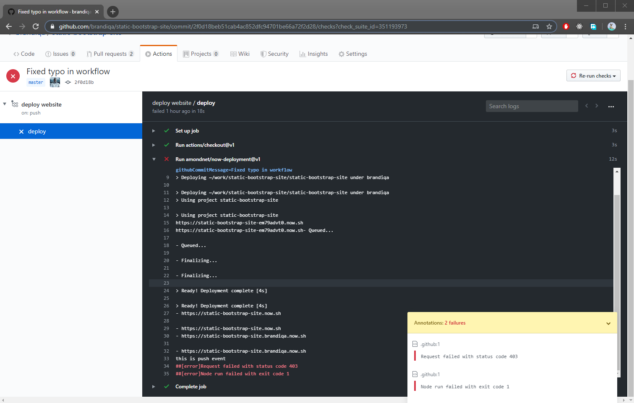Click the 'Complete job' green check icon
Image resolution: width=634 pixels, height=403 pixels.
(167, 387)
